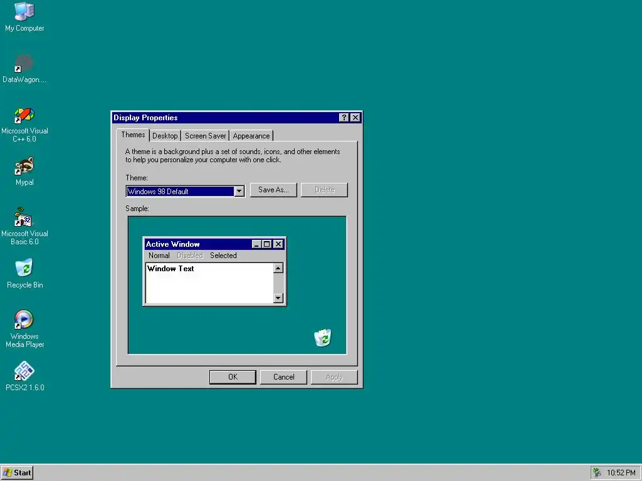
Task: Click Disabled in the sample window menu
Action: point(189,256)
